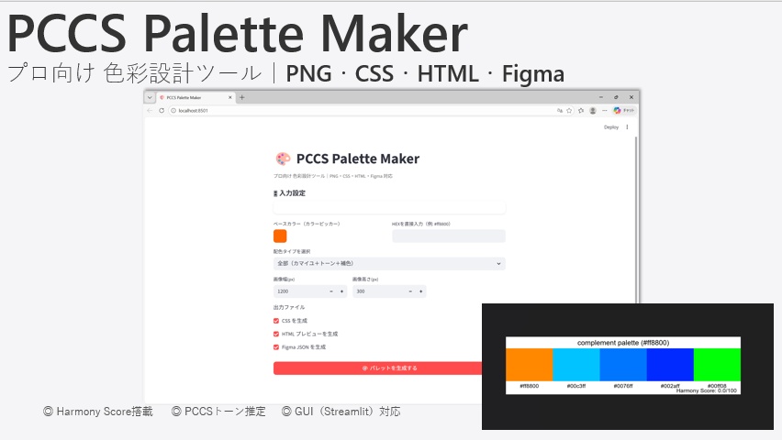Screen dimensions: 782x440
Task: Click the Harmony Score搭載 feature text
Action: click(x=98, y=412)
